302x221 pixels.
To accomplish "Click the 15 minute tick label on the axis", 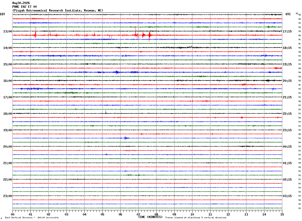I will tap(282, 214).
